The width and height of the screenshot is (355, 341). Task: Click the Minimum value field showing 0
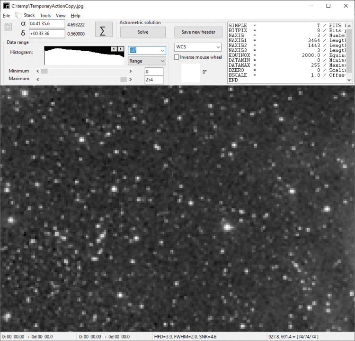(x=154, y=72)
